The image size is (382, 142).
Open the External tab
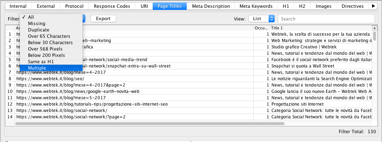[x=46, y=6]
